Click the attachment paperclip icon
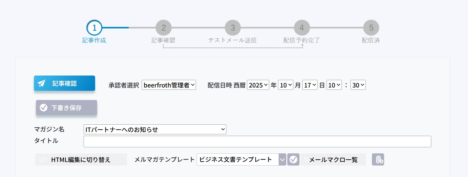Viewport: 468px width, 177px height. tap(378, 159)
